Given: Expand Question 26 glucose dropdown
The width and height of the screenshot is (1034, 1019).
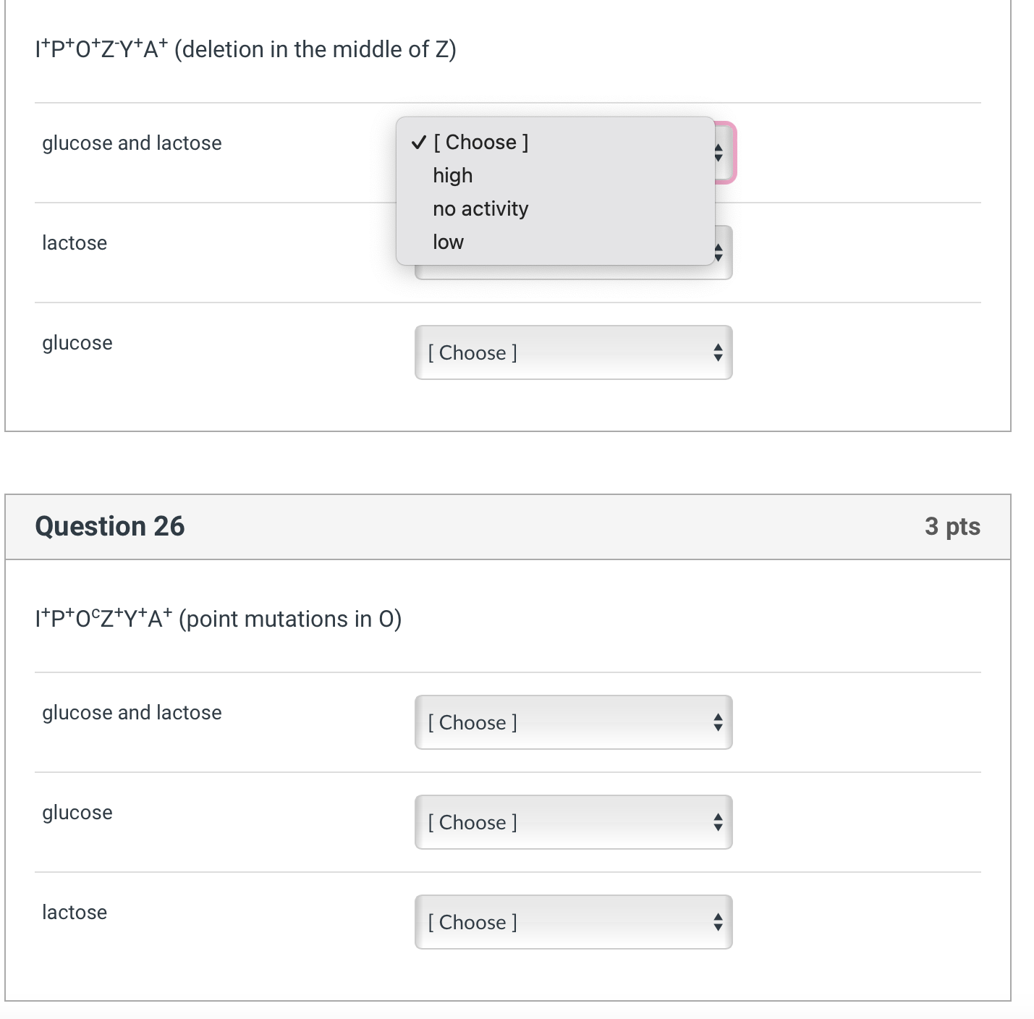Looking at the screenshot, I should (573, 823).
